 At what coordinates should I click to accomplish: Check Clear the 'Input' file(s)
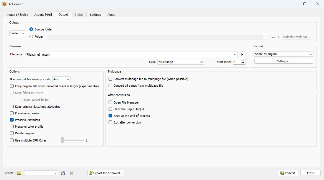click(x=110, y=109)
